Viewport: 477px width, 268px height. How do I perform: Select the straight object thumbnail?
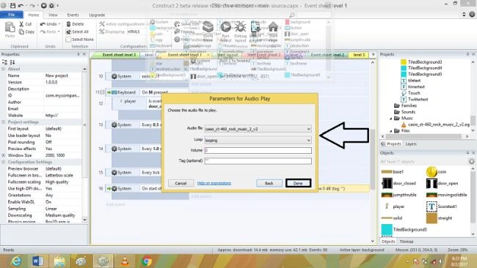[x=432, y=218]
